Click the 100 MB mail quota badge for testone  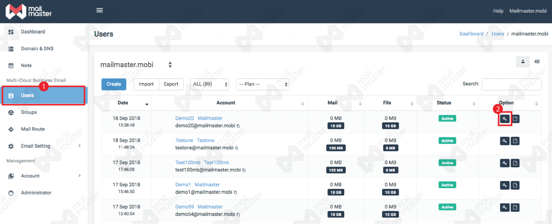pos(336,148)
